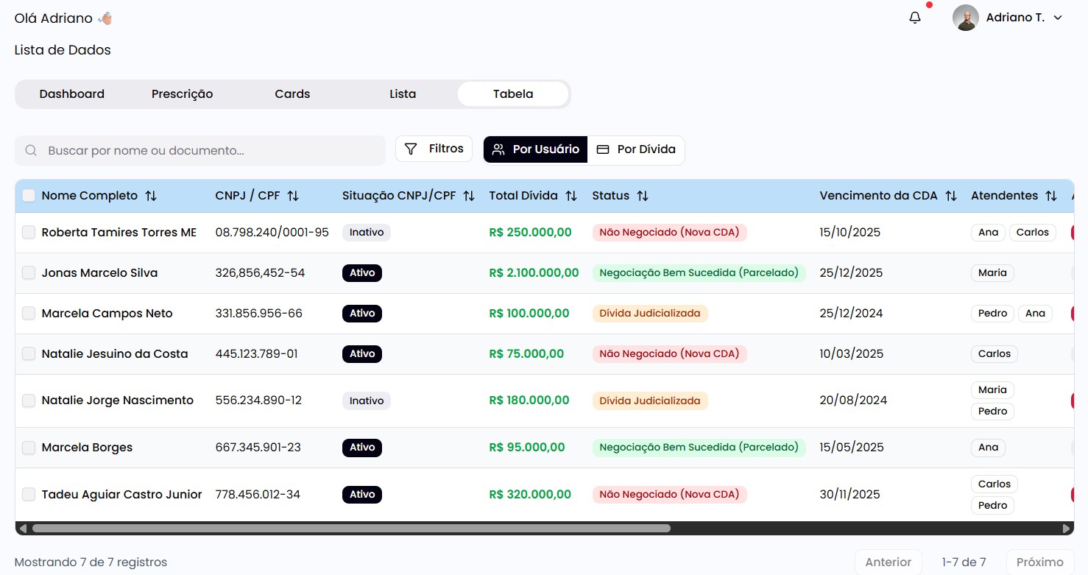Check the Roberta Tamires Torres ME row
1088x575 pixels.
pyautogui.click(x=29, y=233)
